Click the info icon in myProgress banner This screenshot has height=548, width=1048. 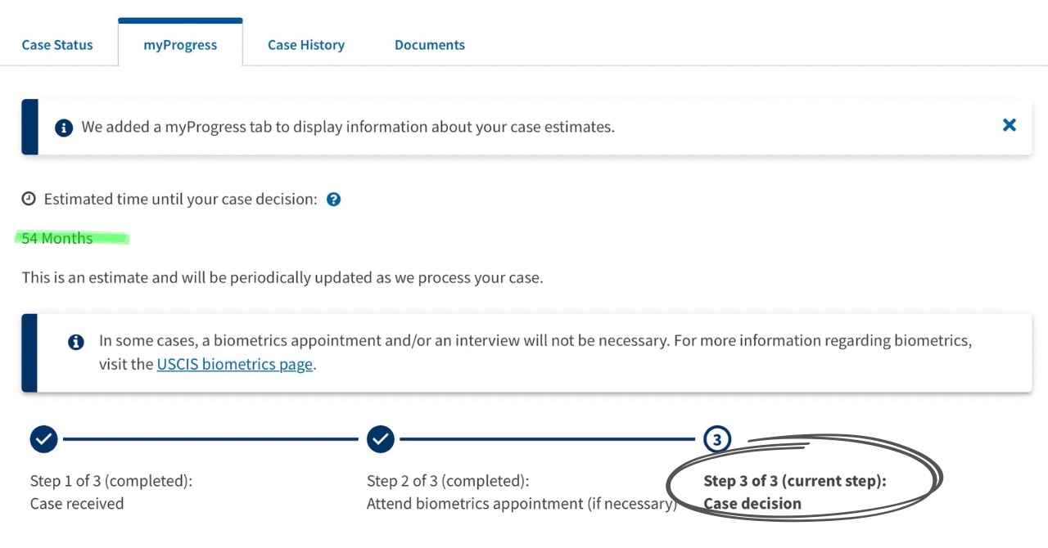point(63,128)
